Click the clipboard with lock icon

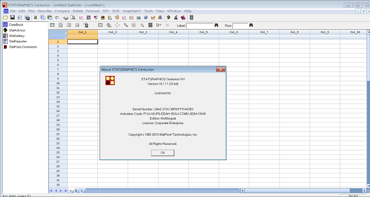pos(86,25)
